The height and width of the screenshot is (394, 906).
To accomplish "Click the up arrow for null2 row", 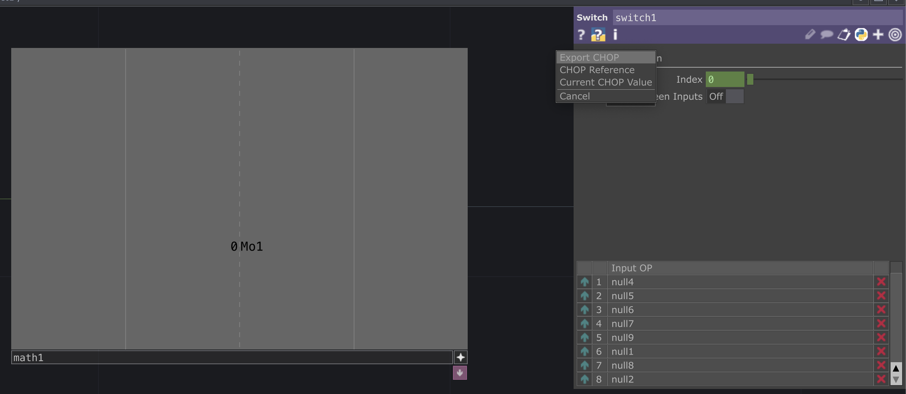I will coord(584,379).
